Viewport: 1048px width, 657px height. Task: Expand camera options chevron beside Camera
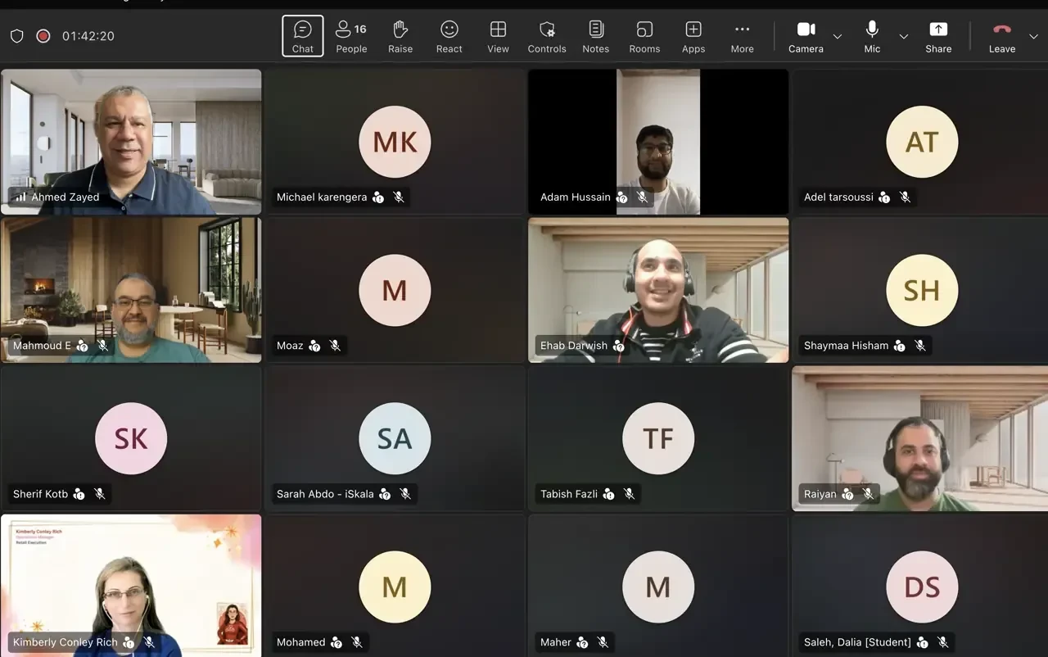837,36
